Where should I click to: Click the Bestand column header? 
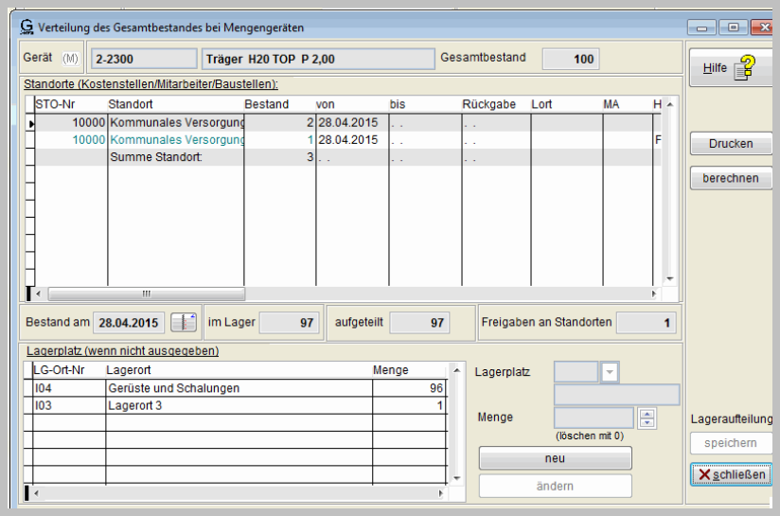click(267, 104)
